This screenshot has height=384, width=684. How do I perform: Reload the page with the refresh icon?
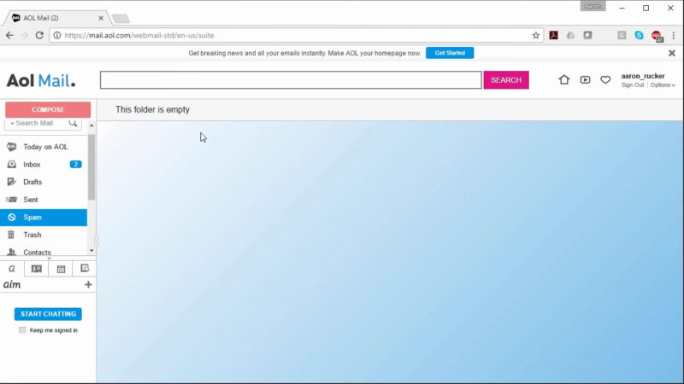coord(39,35)
